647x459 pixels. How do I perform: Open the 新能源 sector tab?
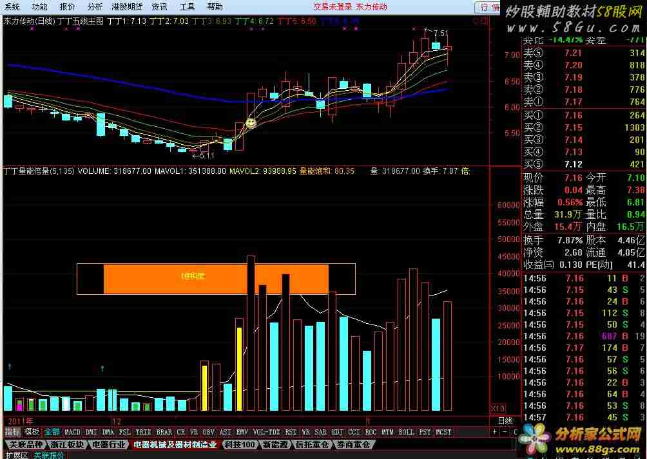(275, 445)
